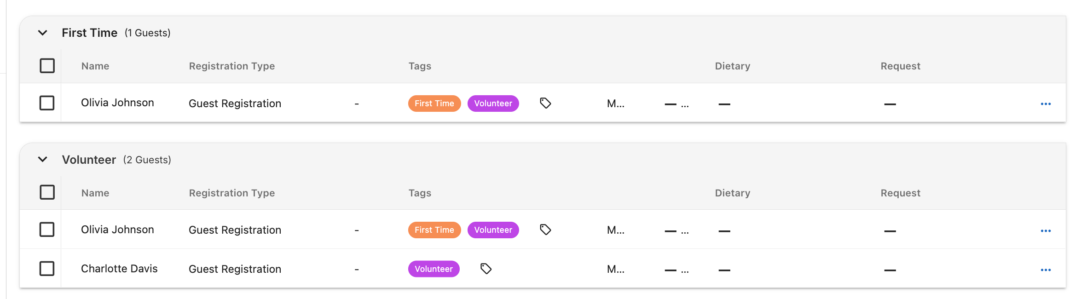The height and width of the screenshot is (299, 1075).
Task: Click tag icon in Charlotte Davis row
Action: (x=486, y=269)
